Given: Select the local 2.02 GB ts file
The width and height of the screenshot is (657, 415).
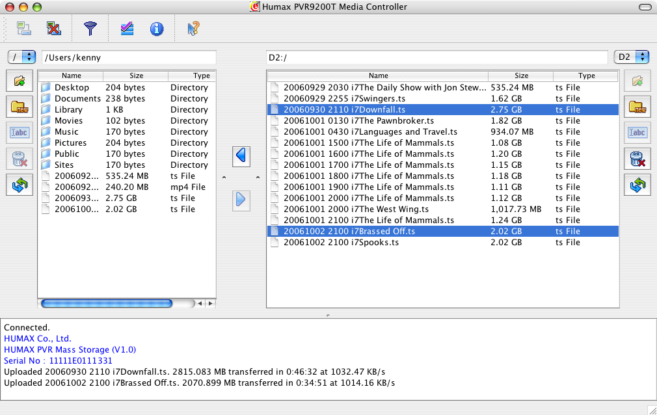Looking at the screenshot, I should point(127,209).
